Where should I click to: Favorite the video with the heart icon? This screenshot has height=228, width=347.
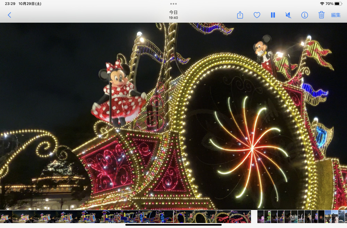click(257, 15)
